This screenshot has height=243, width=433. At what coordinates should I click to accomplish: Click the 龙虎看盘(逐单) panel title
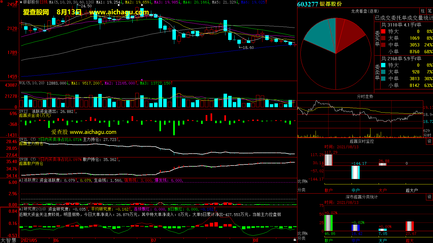click(x=365, y=11)
